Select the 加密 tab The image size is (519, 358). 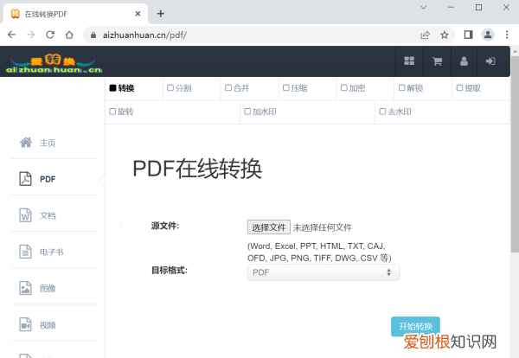point(365,88)
